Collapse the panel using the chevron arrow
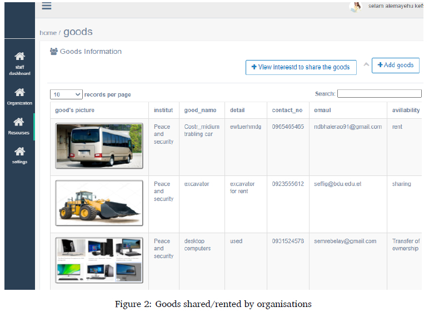Viewport: 429px width, 312px height. point(366,64)
